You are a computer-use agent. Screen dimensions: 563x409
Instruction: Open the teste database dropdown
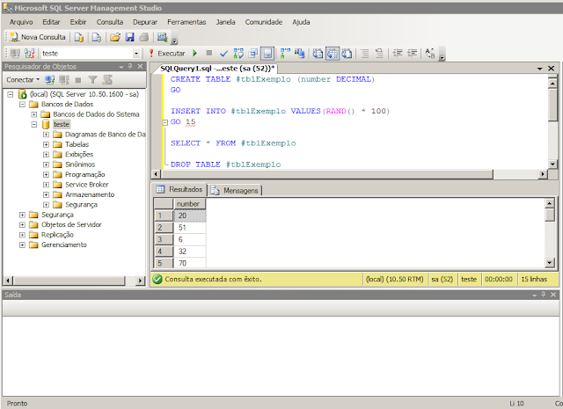[x=136, y=54]
